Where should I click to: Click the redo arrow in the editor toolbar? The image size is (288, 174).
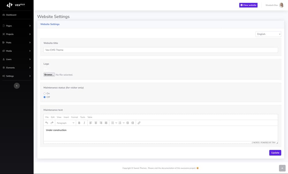point(52,123)
